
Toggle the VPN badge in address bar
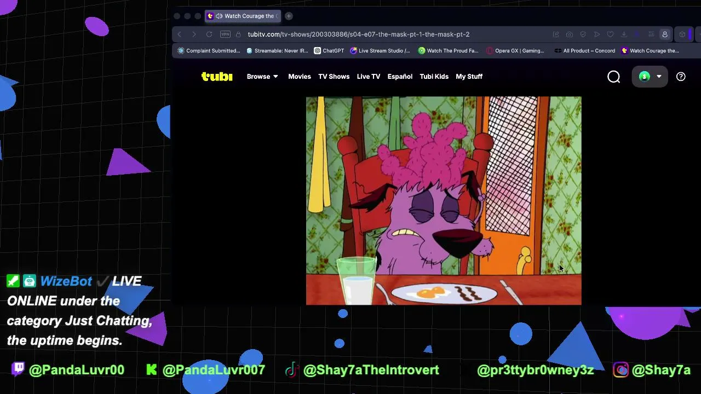coord(225,34)
